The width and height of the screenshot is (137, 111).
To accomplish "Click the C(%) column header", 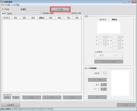I will pos(51,18).
